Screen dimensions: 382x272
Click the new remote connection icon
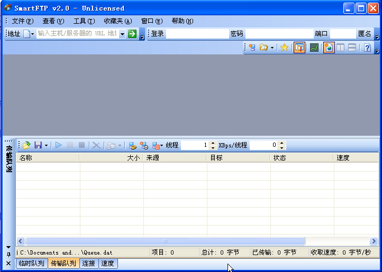click(252, 48)
